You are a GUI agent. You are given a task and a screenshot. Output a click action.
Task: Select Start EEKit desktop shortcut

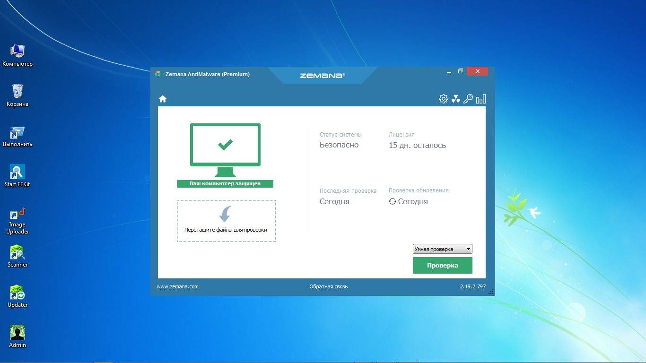point(17,176)
